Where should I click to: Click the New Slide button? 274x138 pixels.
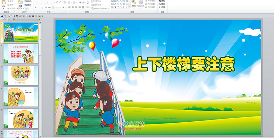[x=20, y=5]
